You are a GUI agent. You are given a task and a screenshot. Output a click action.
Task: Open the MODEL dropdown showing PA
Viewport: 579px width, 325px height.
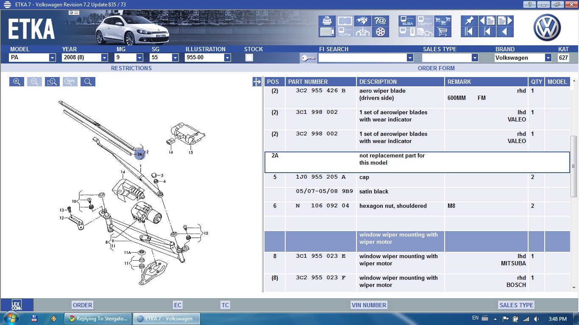click(53, 58)
